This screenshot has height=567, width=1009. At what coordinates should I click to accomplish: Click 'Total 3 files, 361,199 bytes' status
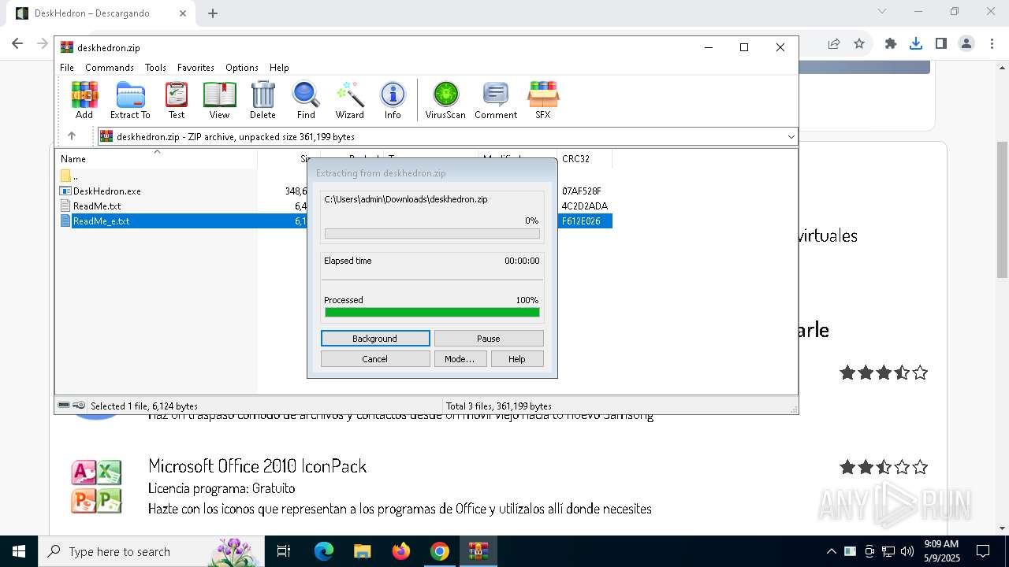click(x=499, y=406)
